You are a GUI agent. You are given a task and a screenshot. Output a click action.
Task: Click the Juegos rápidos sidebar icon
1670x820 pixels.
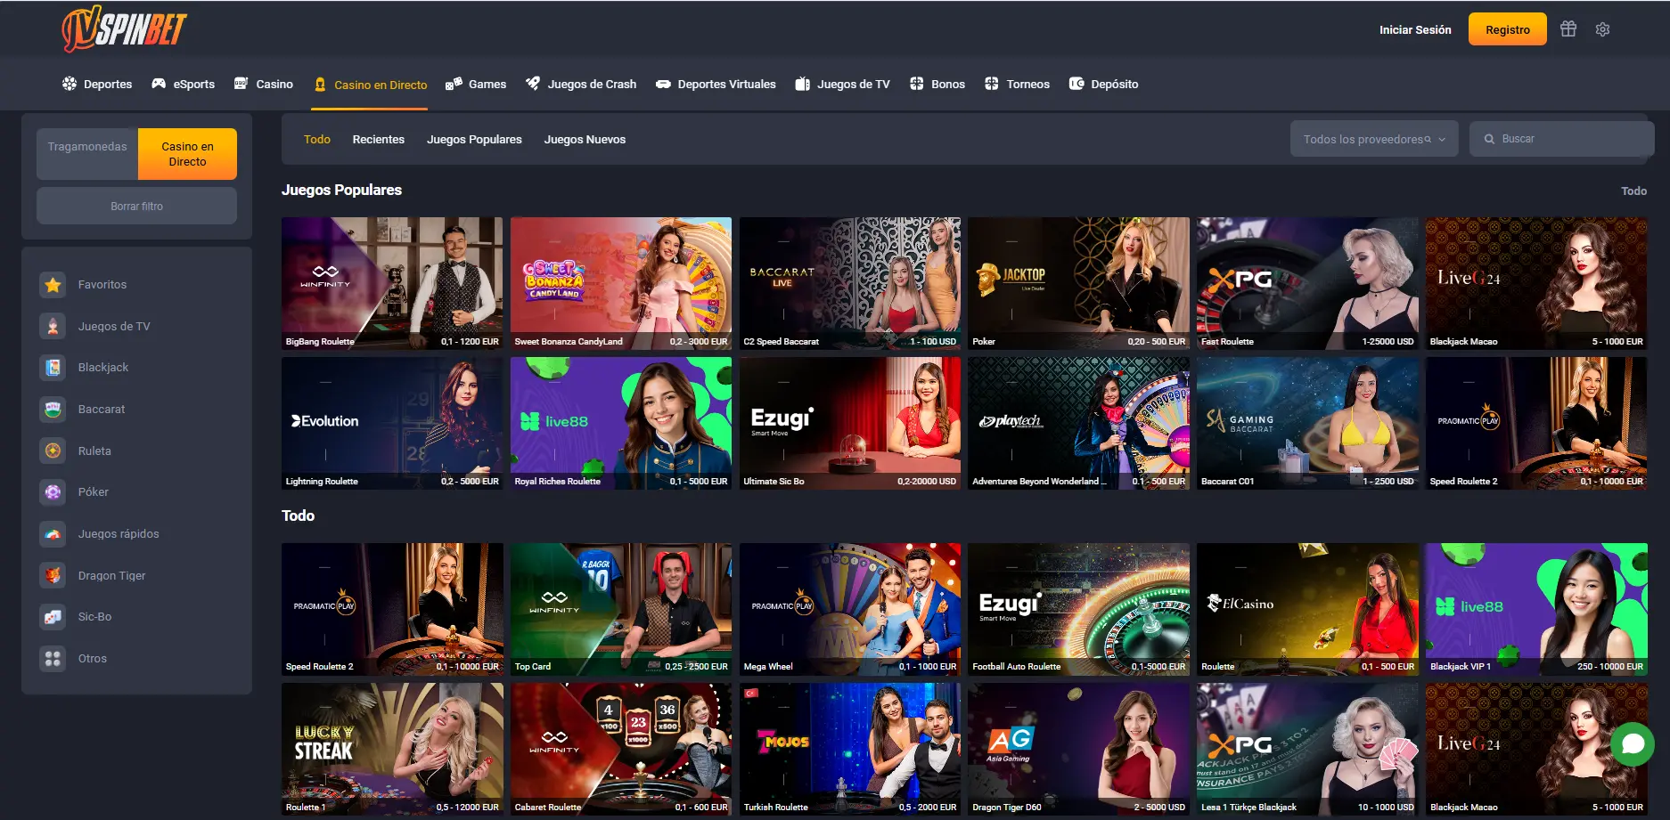tap(53, 534)
